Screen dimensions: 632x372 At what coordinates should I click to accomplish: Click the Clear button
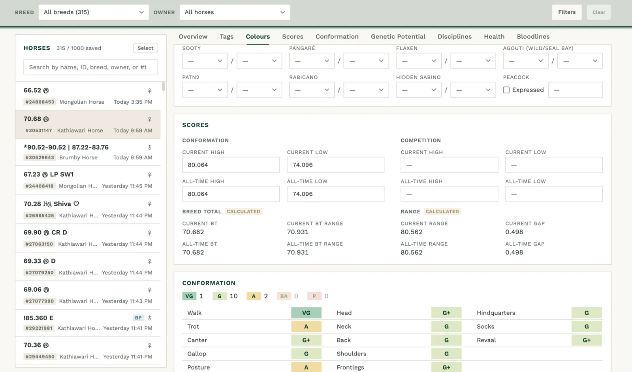click(x=599, y=12)
